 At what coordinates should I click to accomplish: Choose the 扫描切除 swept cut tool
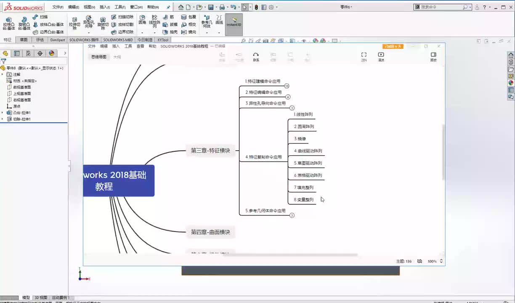[122, 17]
